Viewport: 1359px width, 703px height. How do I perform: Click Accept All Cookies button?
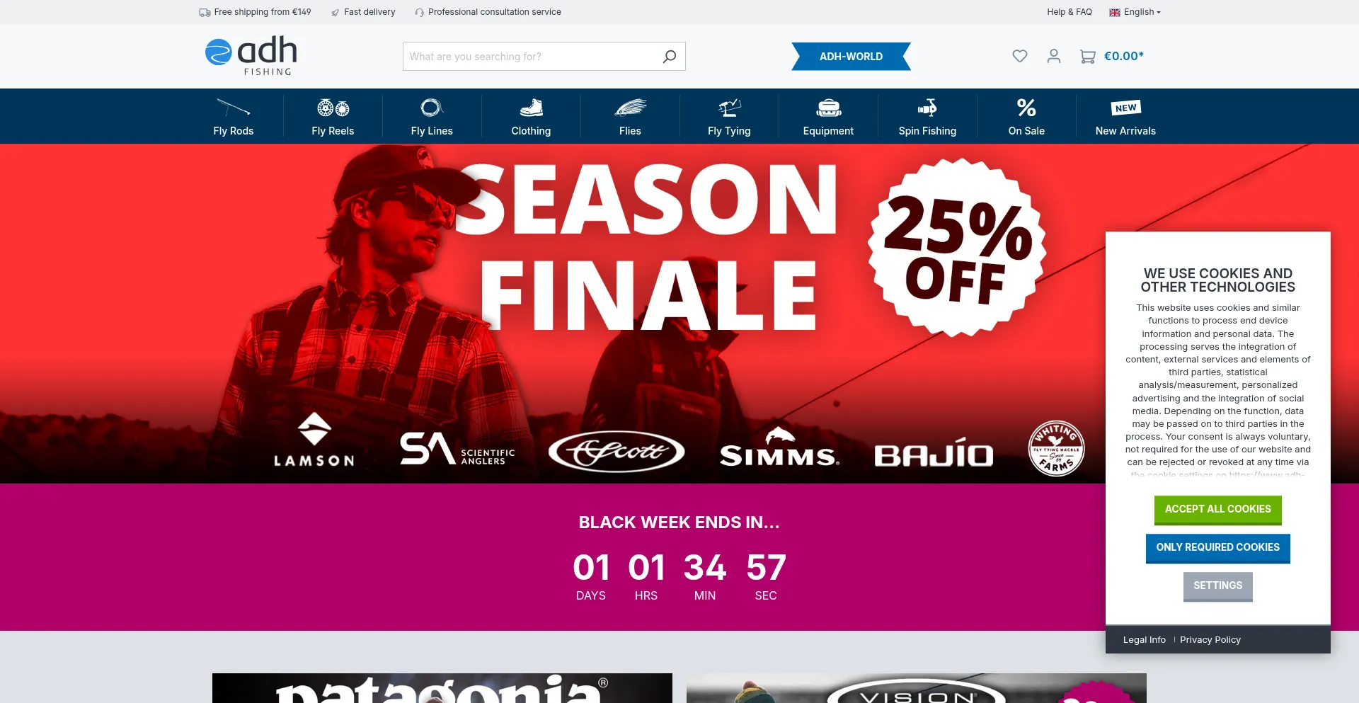[1217, 510]
